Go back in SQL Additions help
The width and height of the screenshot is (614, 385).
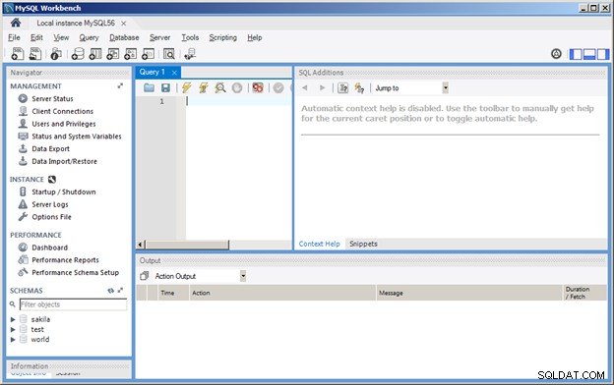(305, 88)
